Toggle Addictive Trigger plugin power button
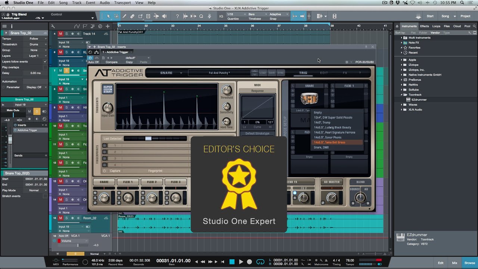Screen dimensions: 478x269 pos(90,58)
